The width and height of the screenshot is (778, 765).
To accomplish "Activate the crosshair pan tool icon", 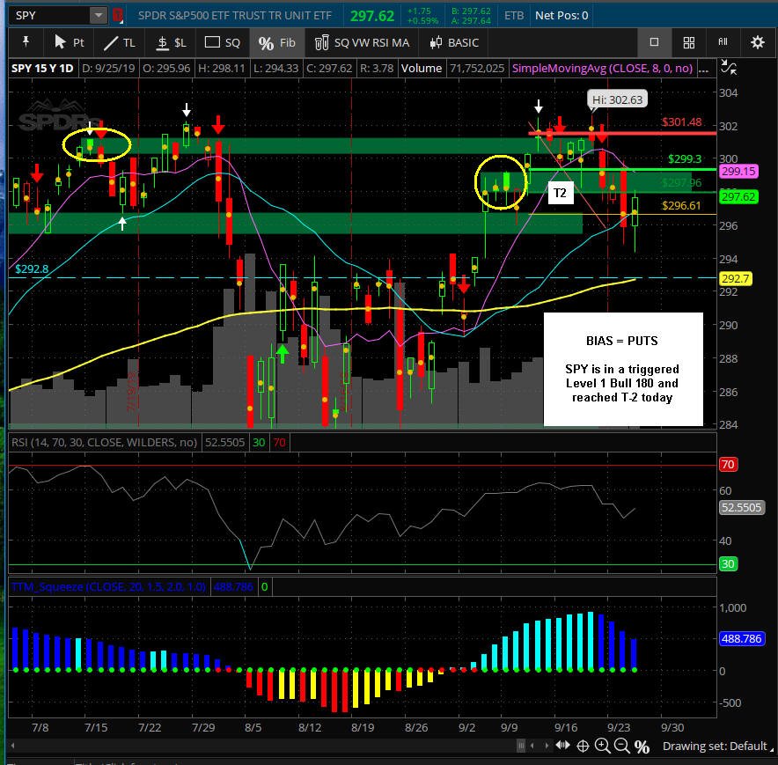I will 583,746.
